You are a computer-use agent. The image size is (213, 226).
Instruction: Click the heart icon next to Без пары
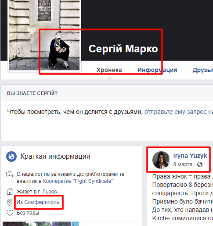pos(10,213)
